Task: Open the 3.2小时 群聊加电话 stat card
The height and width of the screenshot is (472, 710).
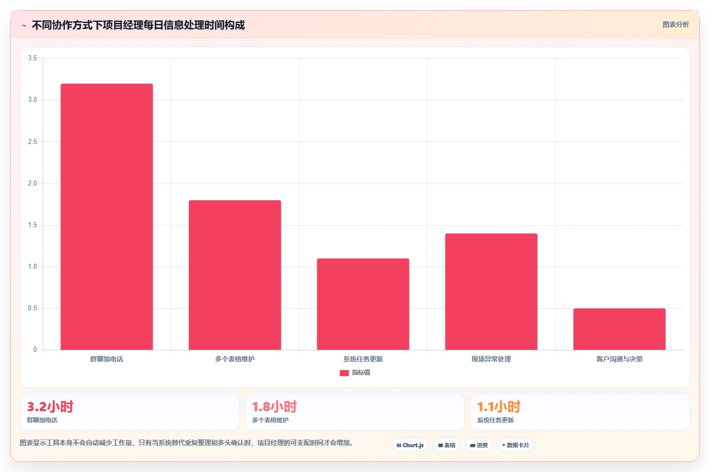Action: 130,412
